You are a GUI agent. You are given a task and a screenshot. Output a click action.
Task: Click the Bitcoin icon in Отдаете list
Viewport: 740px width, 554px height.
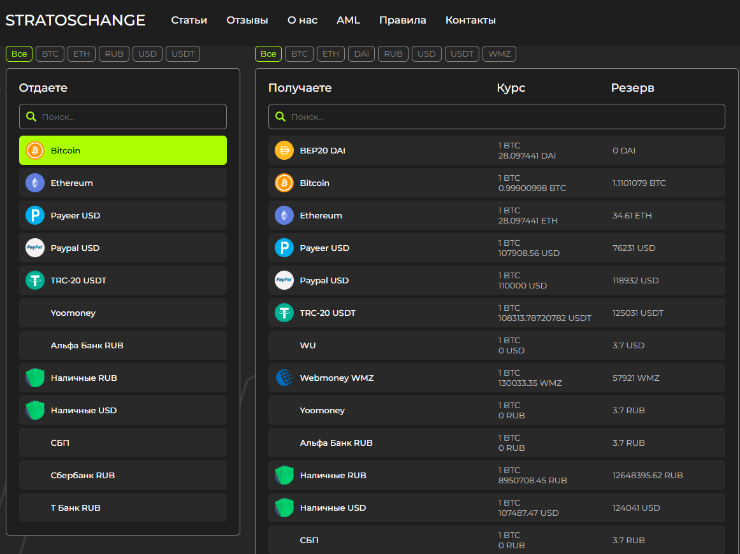[35, 150]
